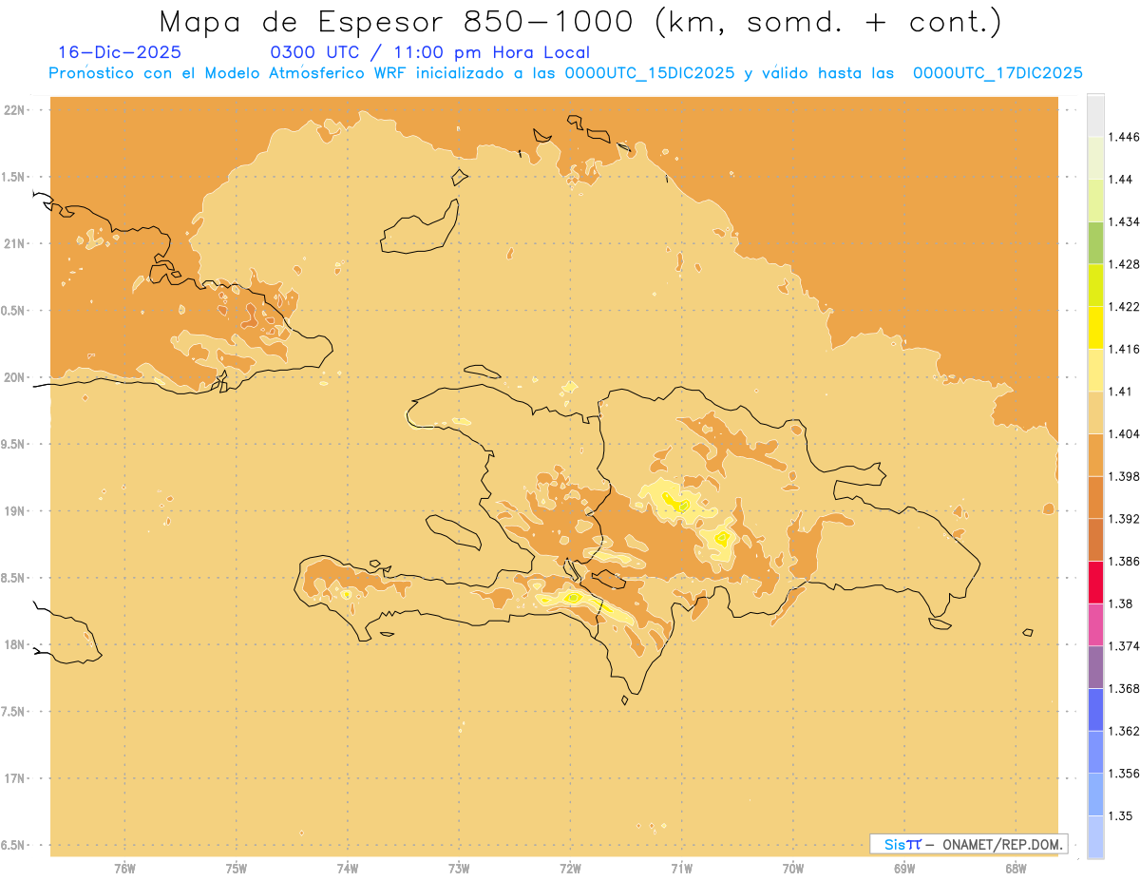This screenshot has height=881, width=1140.
Task: Select the tan legend swatch between 1.404 and 1.41
Action: [x=1095, y=412]
